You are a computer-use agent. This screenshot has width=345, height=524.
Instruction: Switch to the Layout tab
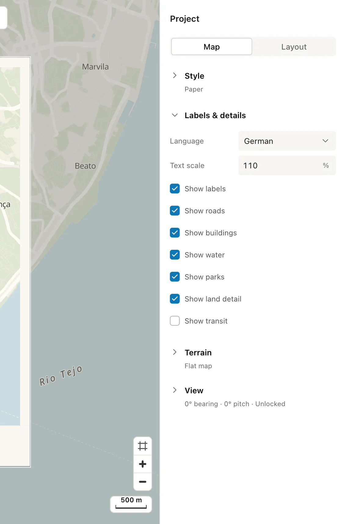294,47
